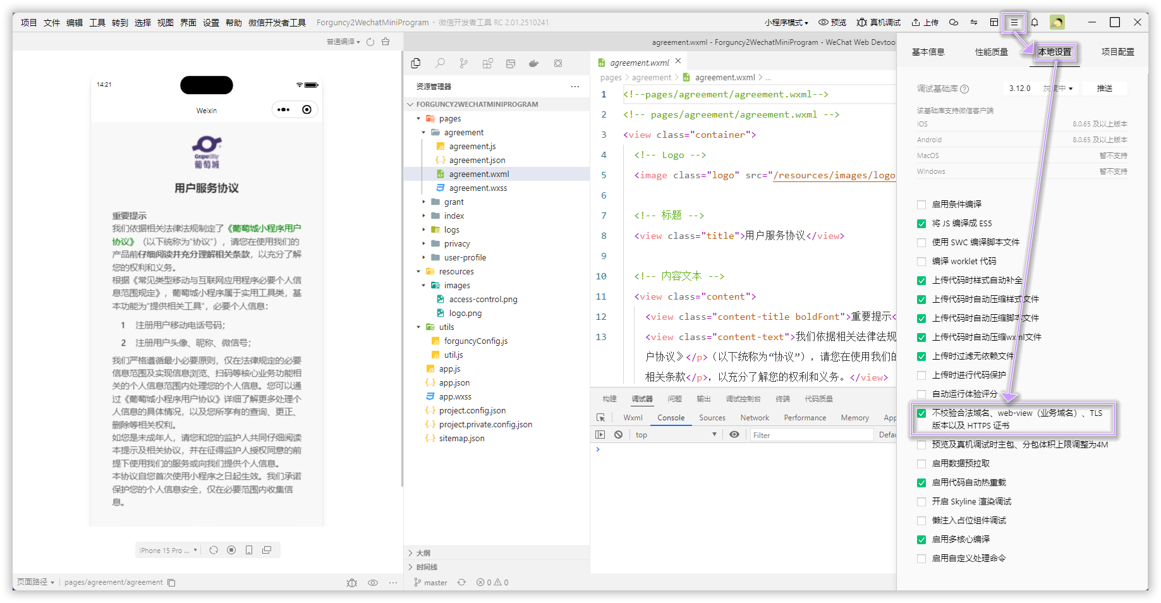Click the 真机调试 button
The height and width of the screenshot is (603, 1161).
coord(878,22)
